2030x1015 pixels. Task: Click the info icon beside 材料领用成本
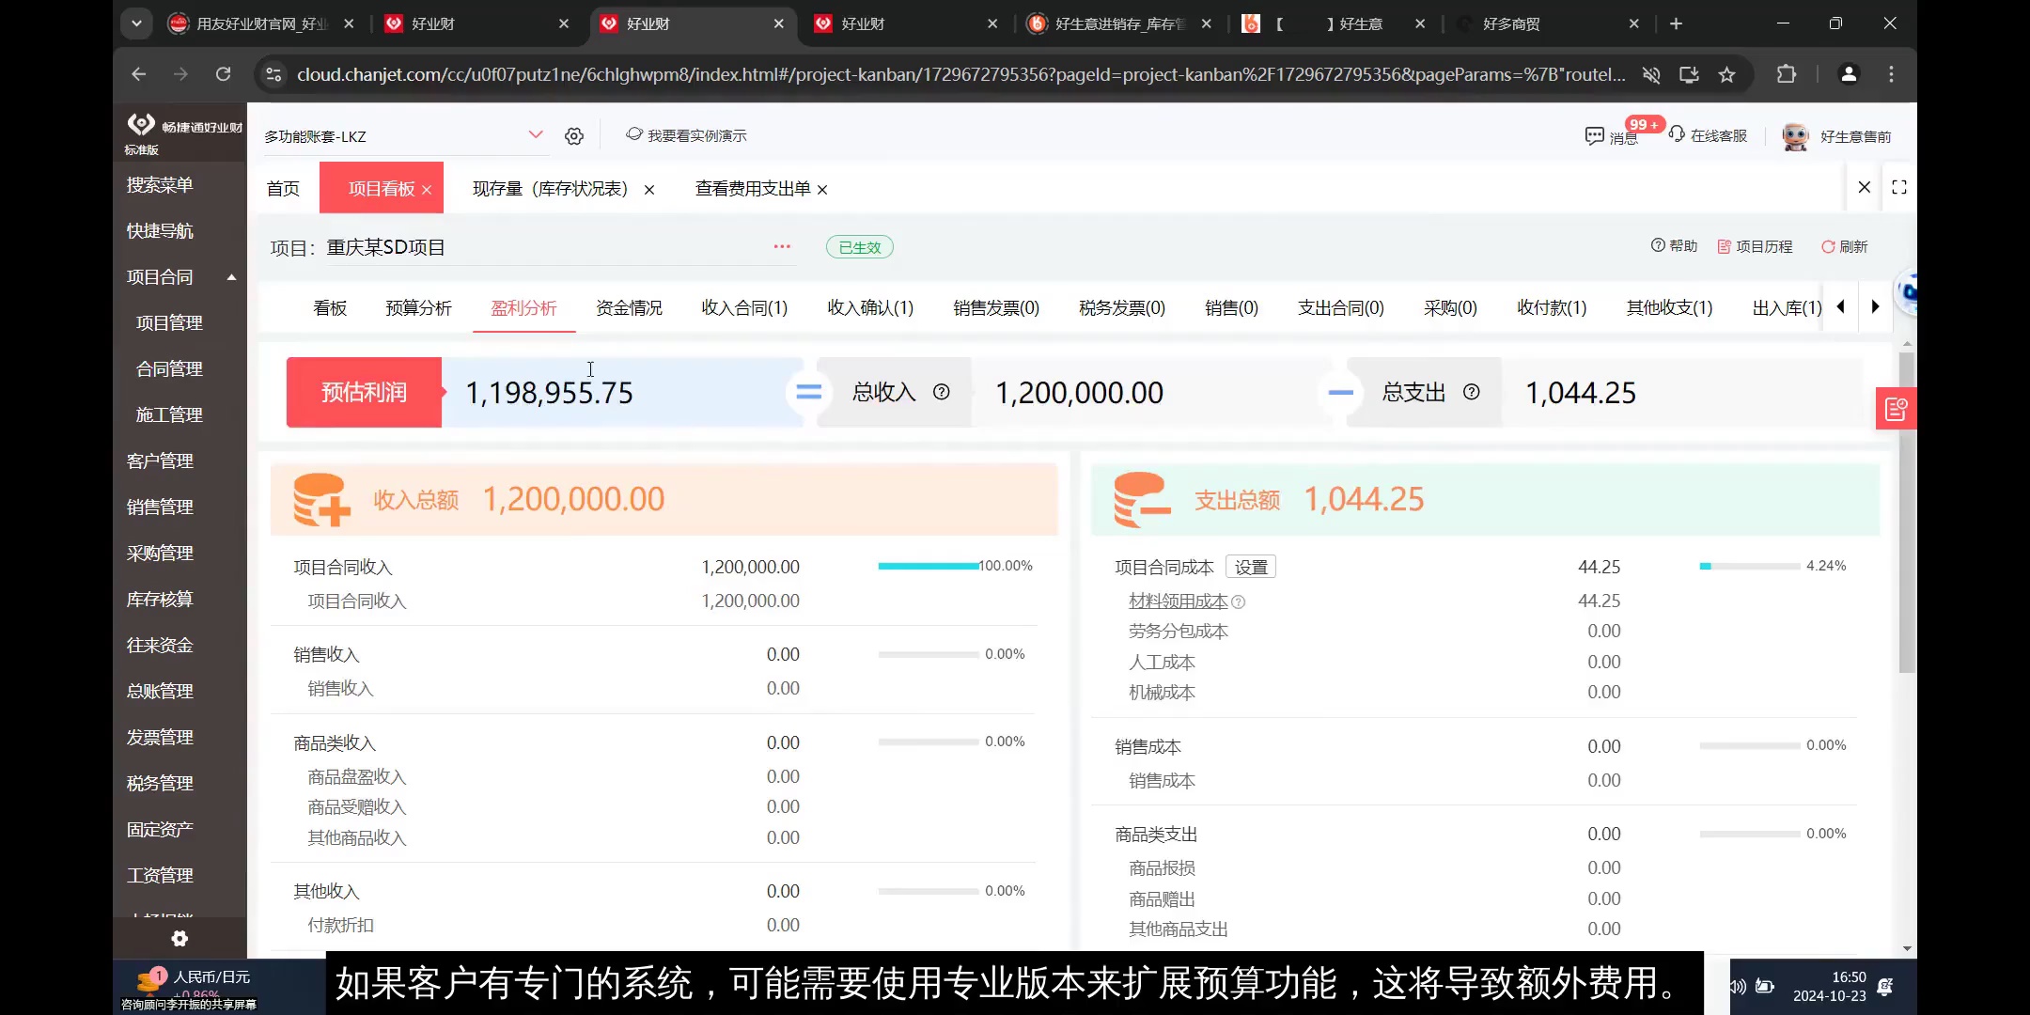tap(1239, 601)
